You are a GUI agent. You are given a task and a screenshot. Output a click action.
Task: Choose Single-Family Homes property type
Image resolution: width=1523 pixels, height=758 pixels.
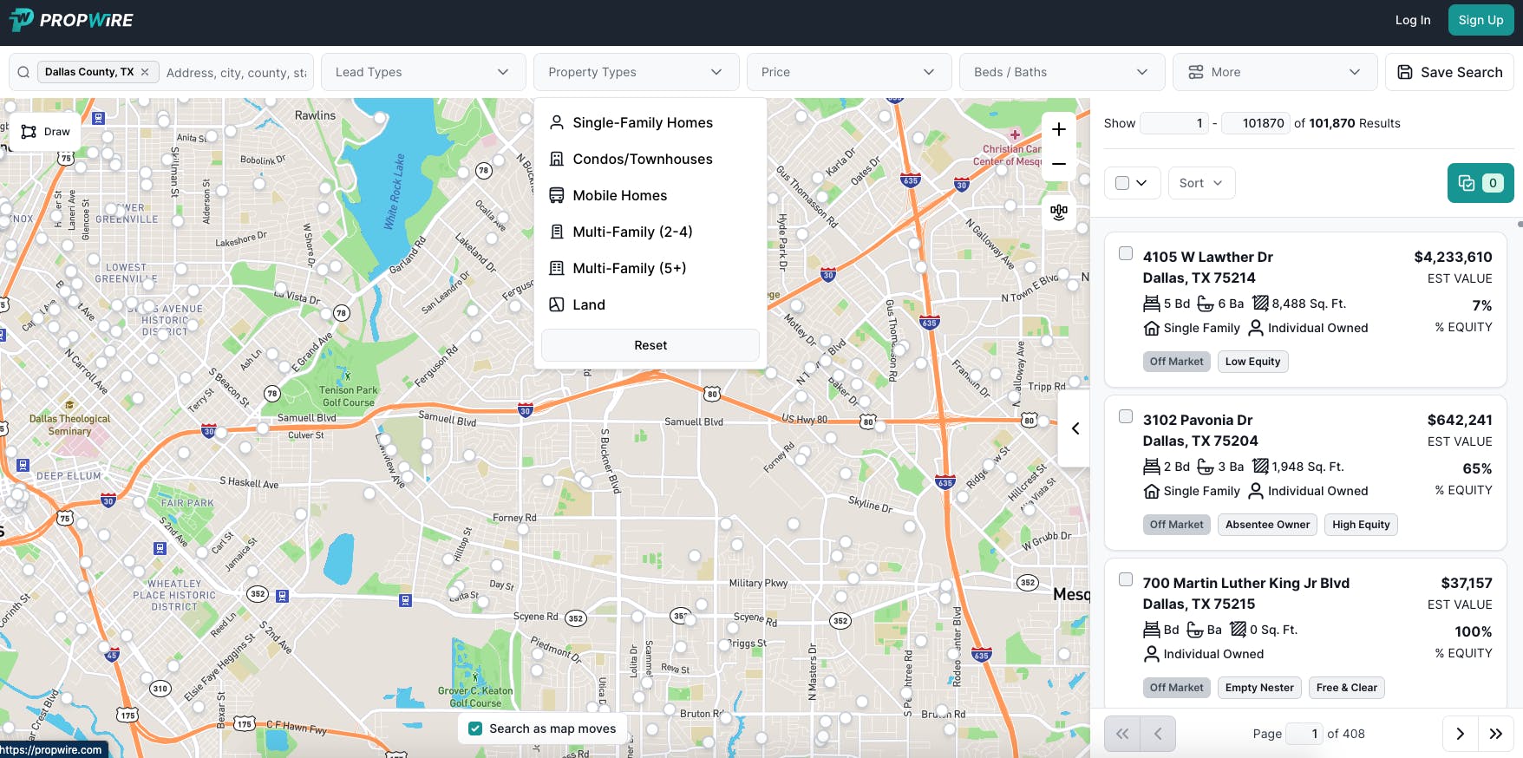point(642,123)
